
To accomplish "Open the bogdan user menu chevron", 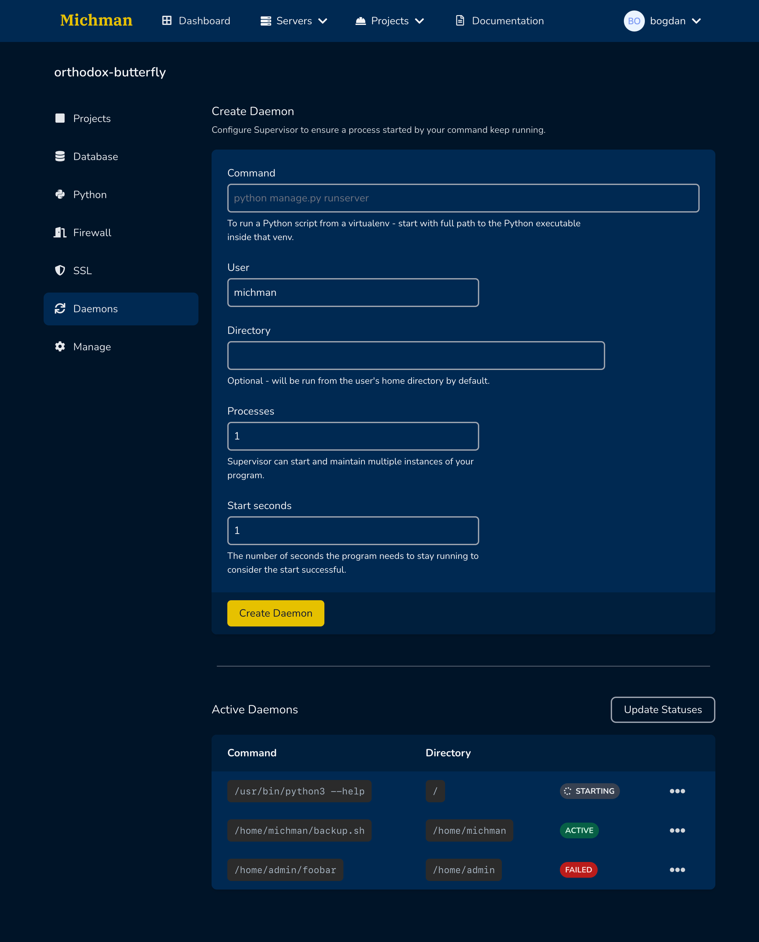I will pos(696,21).
